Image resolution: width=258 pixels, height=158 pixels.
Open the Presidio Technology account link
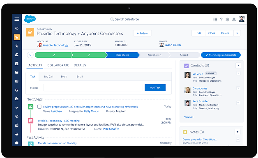pos(55,45)
